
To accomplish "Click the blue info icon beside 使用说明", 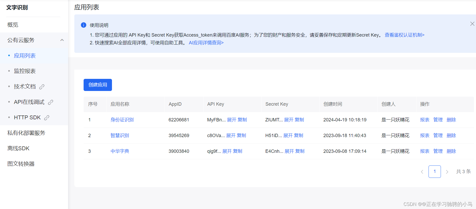I will click(x=84, y=25).
